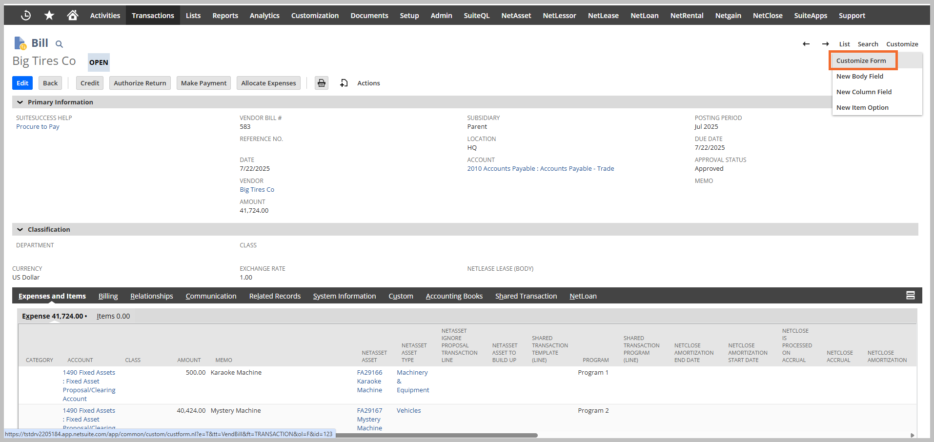Open the Activities menu
934x442 pixels.
(x=105, y=16)
